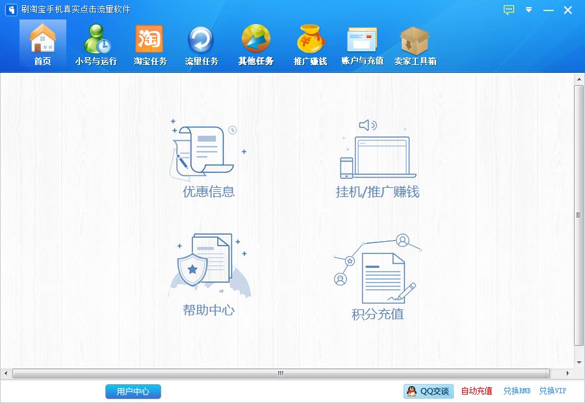
Task: Click the message bubble icon top right
Action: [508, 10]
